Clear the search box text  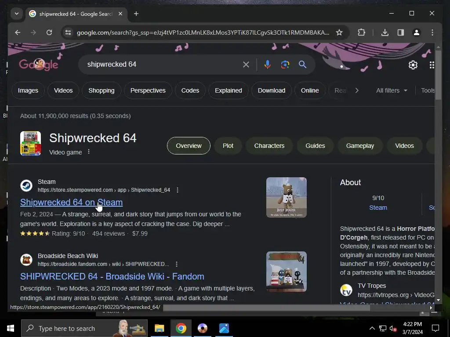tap(246, 65)
